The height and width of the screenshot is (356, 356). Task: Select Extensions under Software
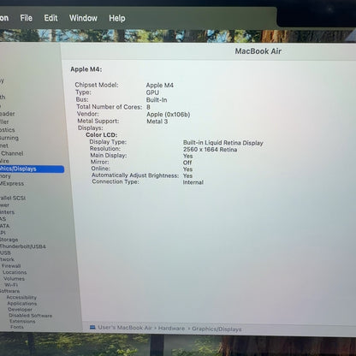point(22,321)
